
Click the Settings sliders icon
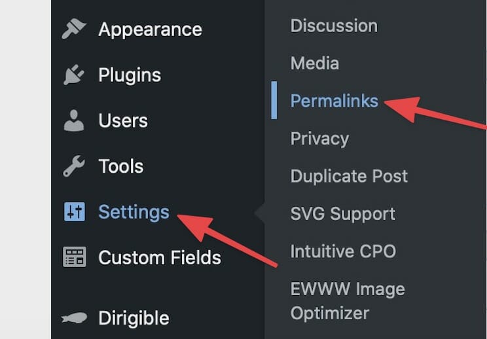[x=75, y=212]
